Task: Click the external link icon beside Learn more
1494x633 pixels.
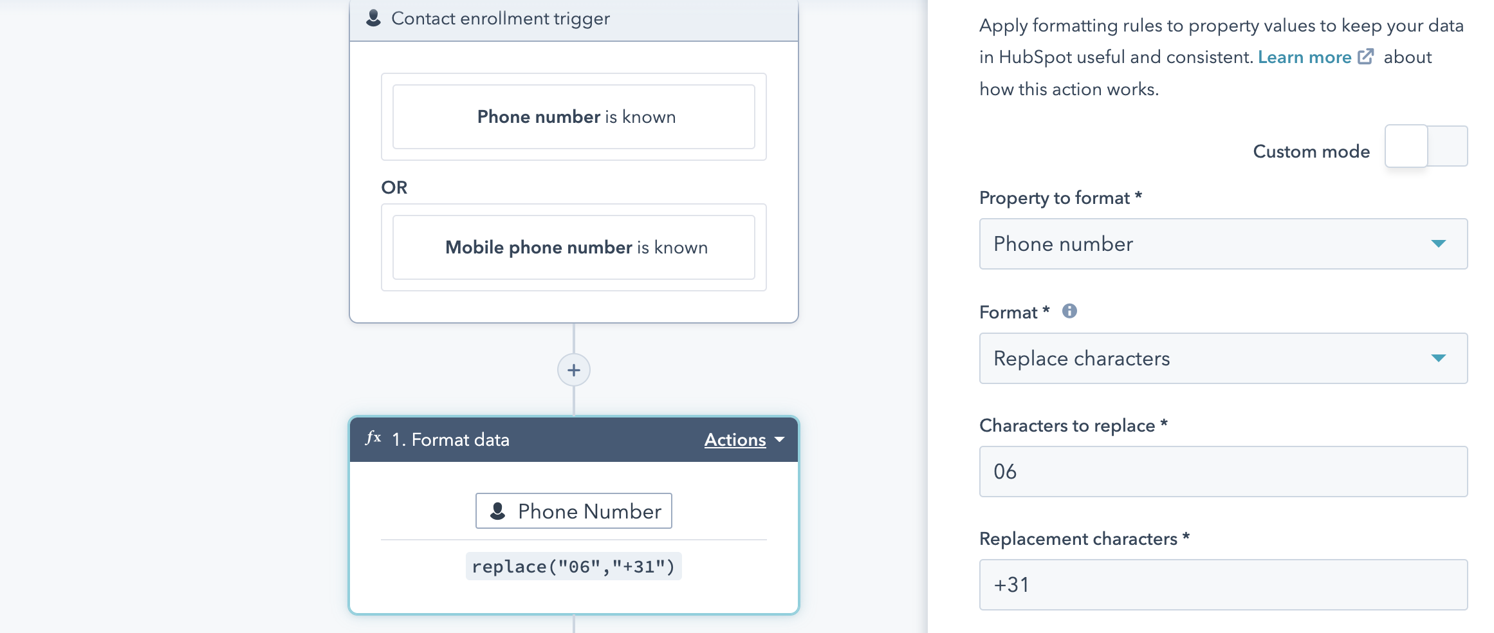Action: click(x=1365, y=57)
